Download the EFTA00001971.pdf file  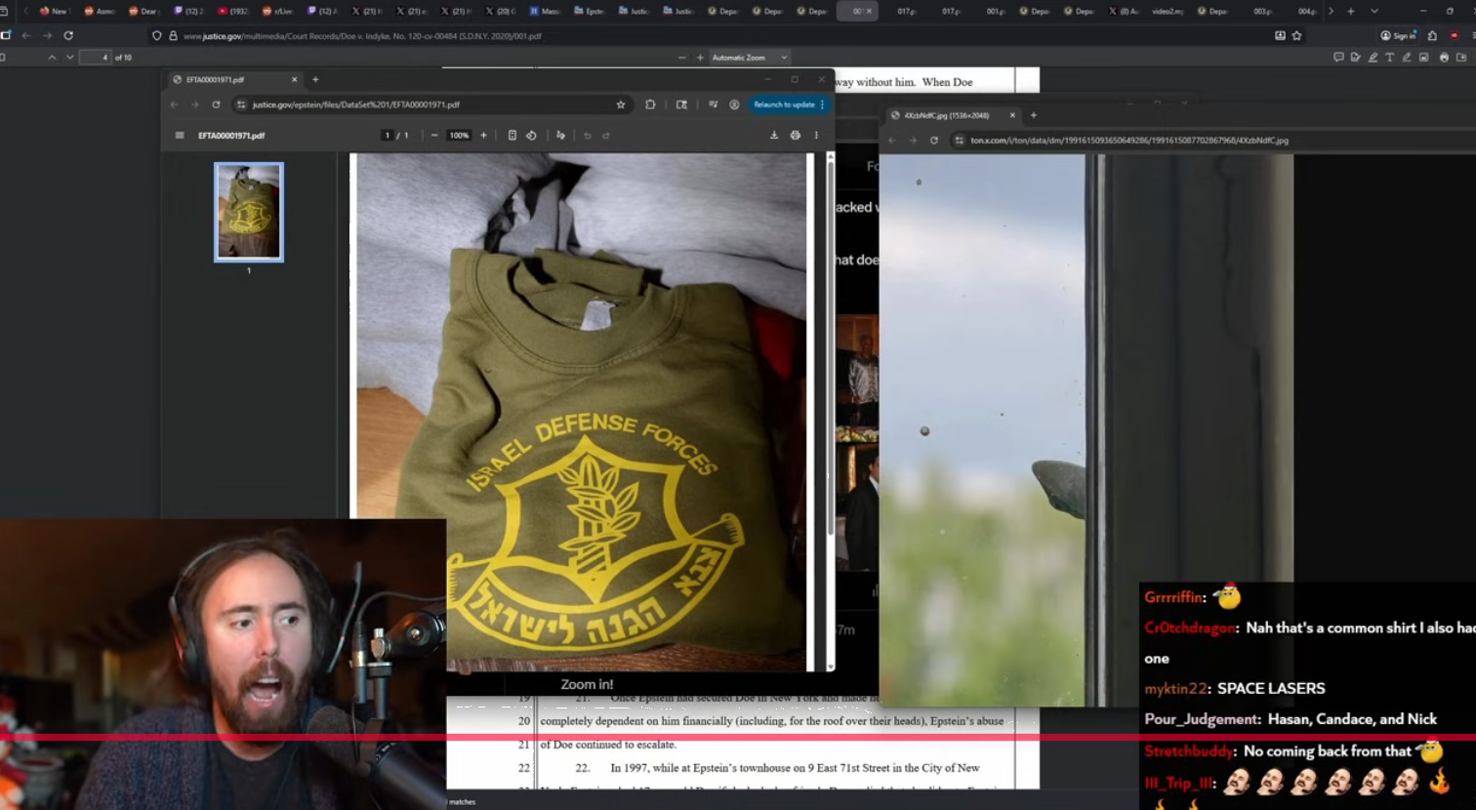[774, 136]
